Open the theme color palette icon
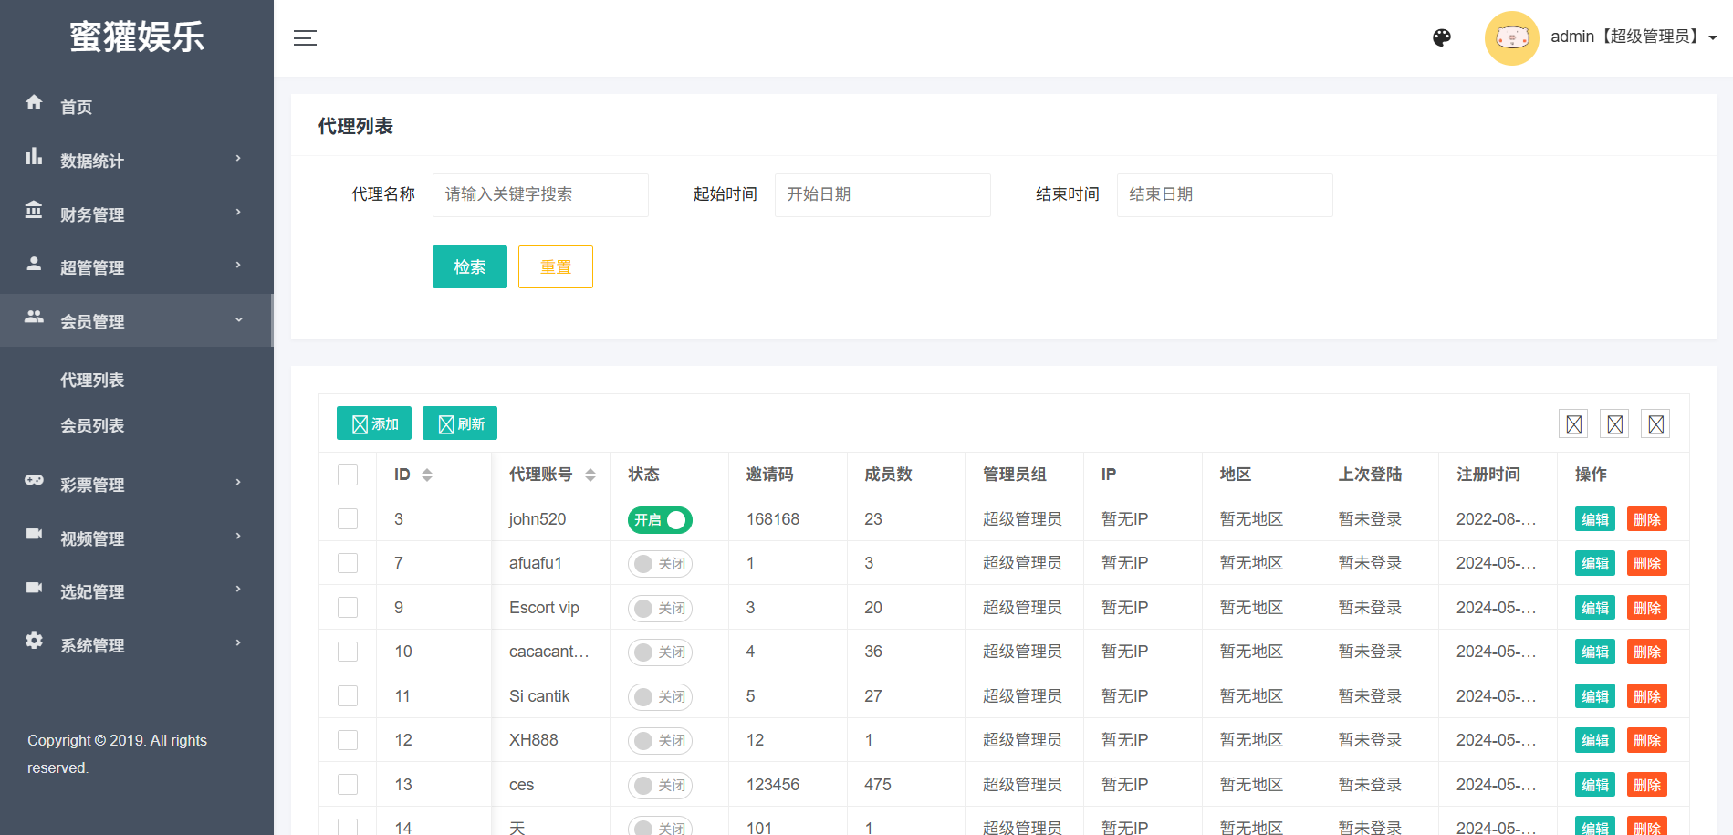The height and width of the screenshot is (835, 1733). point(1442,37)
